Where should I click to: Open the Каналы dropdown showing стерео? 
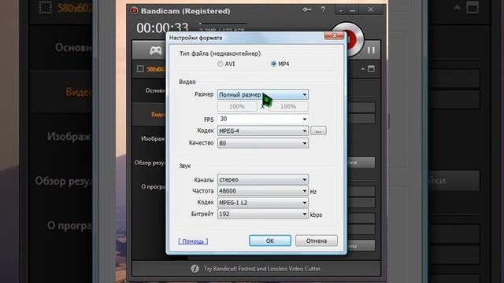pos(262,179)
